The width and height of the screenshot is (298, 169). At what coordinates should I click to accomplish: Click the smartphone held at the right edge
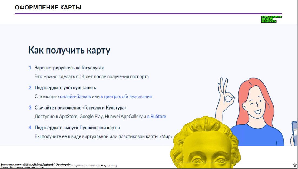(x=294, y=133)
